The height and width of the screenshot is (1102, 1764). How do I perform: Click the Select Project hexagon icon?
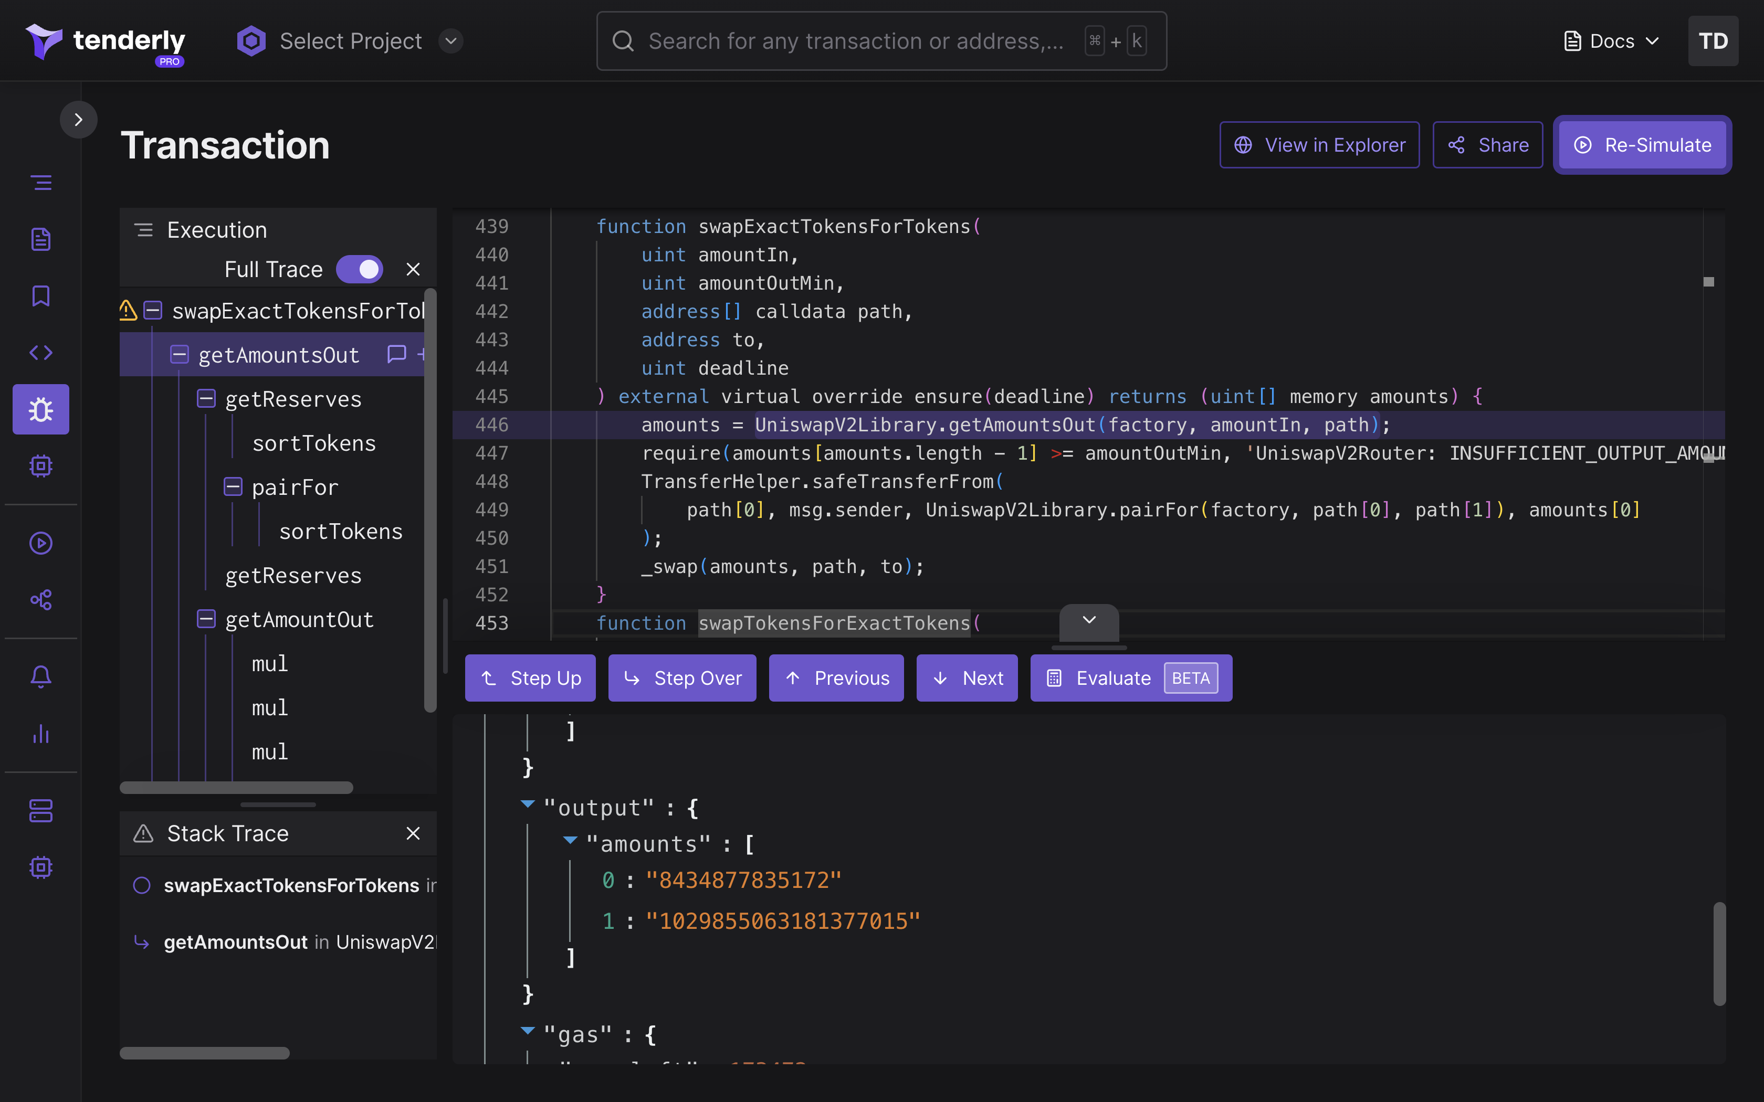[251, 41]
